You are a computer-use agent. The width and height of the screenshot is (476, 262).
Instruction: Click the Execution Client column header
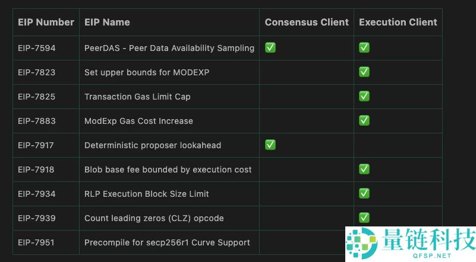[398, 23]
